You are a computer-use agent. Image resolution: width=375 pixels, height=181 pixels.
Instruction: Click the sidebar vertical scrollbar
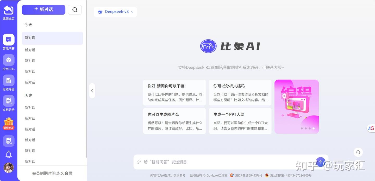click(86, 79)
